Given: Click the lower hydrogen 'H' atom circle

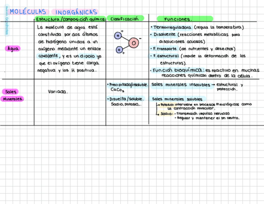Looking at the screenshot, I should click(x=119, y=50).
